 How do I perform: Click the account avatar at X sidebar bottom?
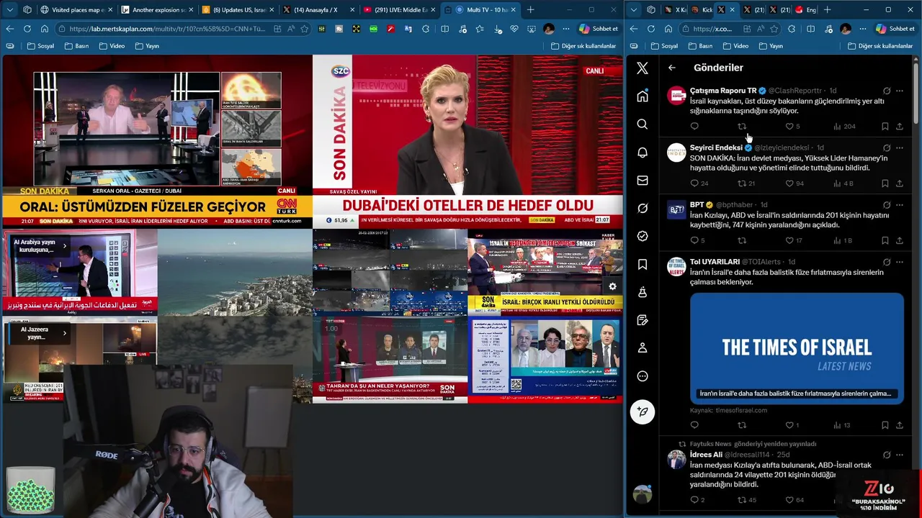tap(642, 494)
